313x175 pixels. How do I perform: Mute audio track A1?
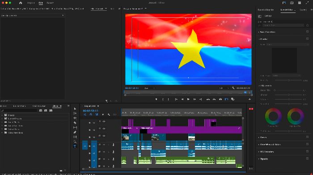click(x=104, y=145)
